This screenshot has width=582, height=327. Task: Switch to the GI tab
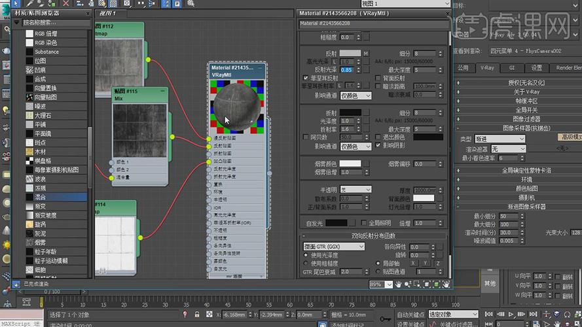coord(512,67)
